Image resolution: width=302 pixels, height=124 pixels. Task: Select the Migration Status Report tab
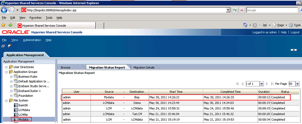pyautogui.click(x=107, y=67)
